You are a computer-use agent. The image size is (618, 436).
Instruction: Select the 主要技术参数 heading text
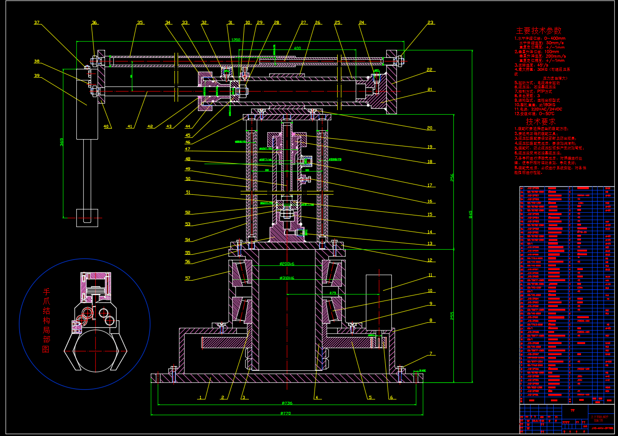(x=538, y=31)
